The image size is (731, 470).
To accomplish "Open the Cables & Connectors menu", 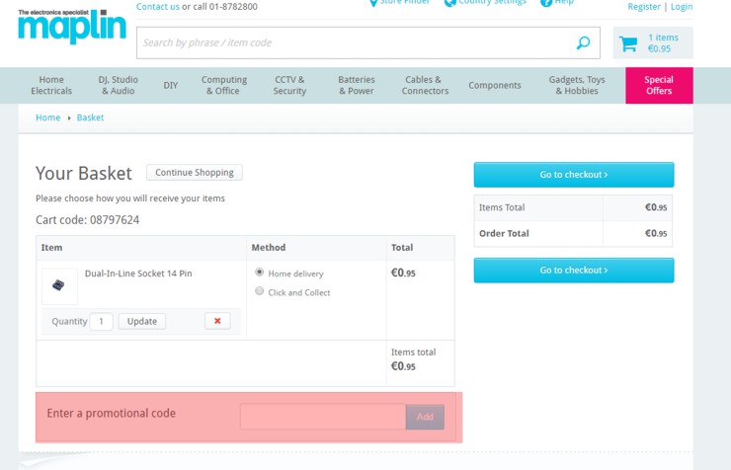I will click(425, 85).
